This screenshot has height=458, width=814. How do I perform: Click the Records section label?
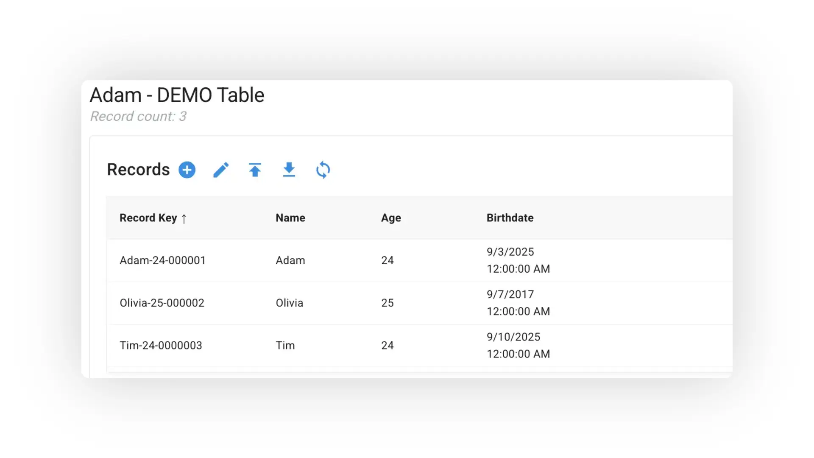(x=138, y=169)
